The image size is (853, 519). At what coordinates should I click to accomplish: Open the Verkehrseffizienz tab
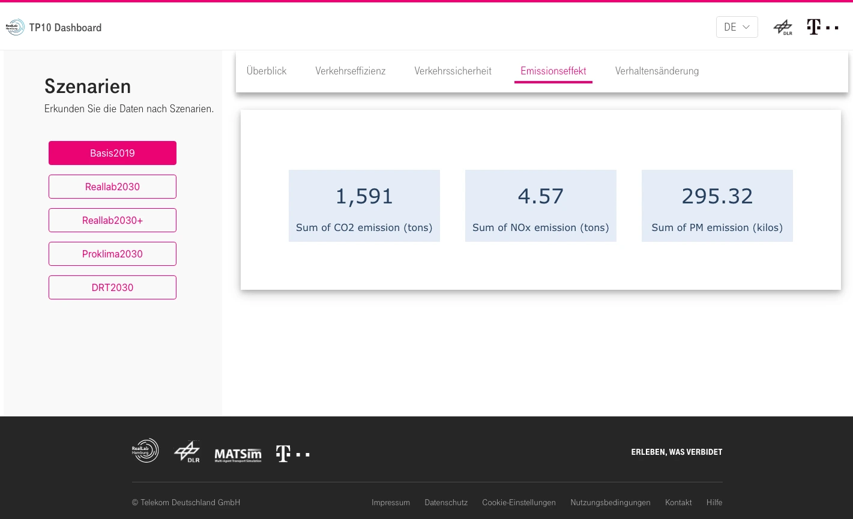coord(351,71)
